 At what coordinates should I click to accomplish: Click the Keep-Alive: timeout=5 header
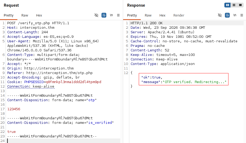163,55
